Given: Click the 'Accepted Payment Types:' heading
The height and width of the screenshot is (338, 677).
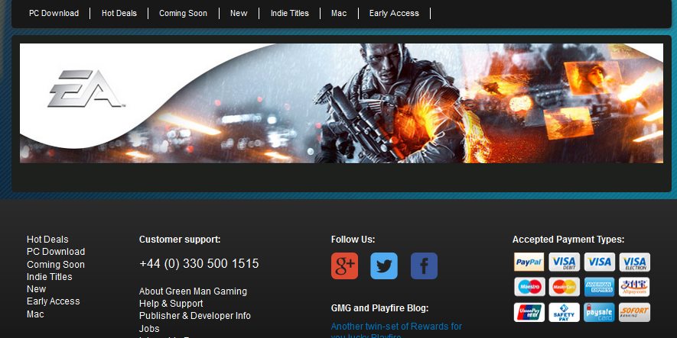Looking at the screenshot, I should 568,240.
